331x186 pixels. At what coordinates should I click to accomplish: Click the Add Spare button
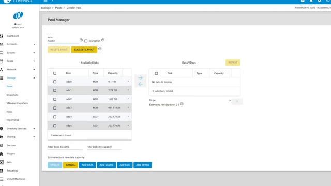pos(143,165)
